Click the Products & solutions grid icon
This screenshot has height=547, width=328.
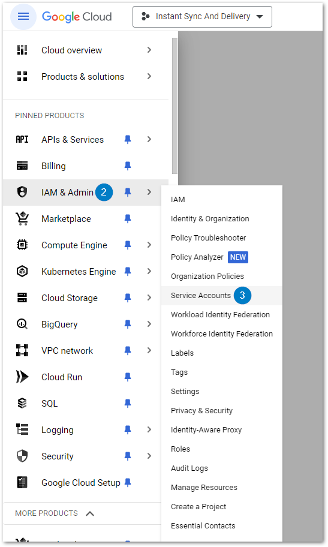[22, 76]
